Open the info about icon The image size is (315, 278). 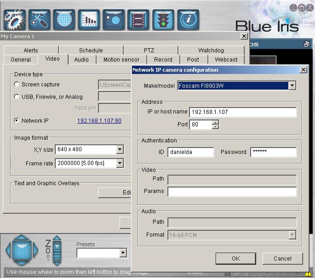pos(188,20)
